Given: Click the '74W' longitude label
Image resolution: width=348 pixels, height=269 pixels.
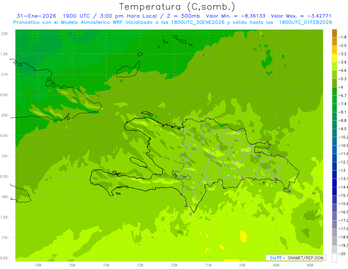Looking at the screenshot, I should point(106,265).
